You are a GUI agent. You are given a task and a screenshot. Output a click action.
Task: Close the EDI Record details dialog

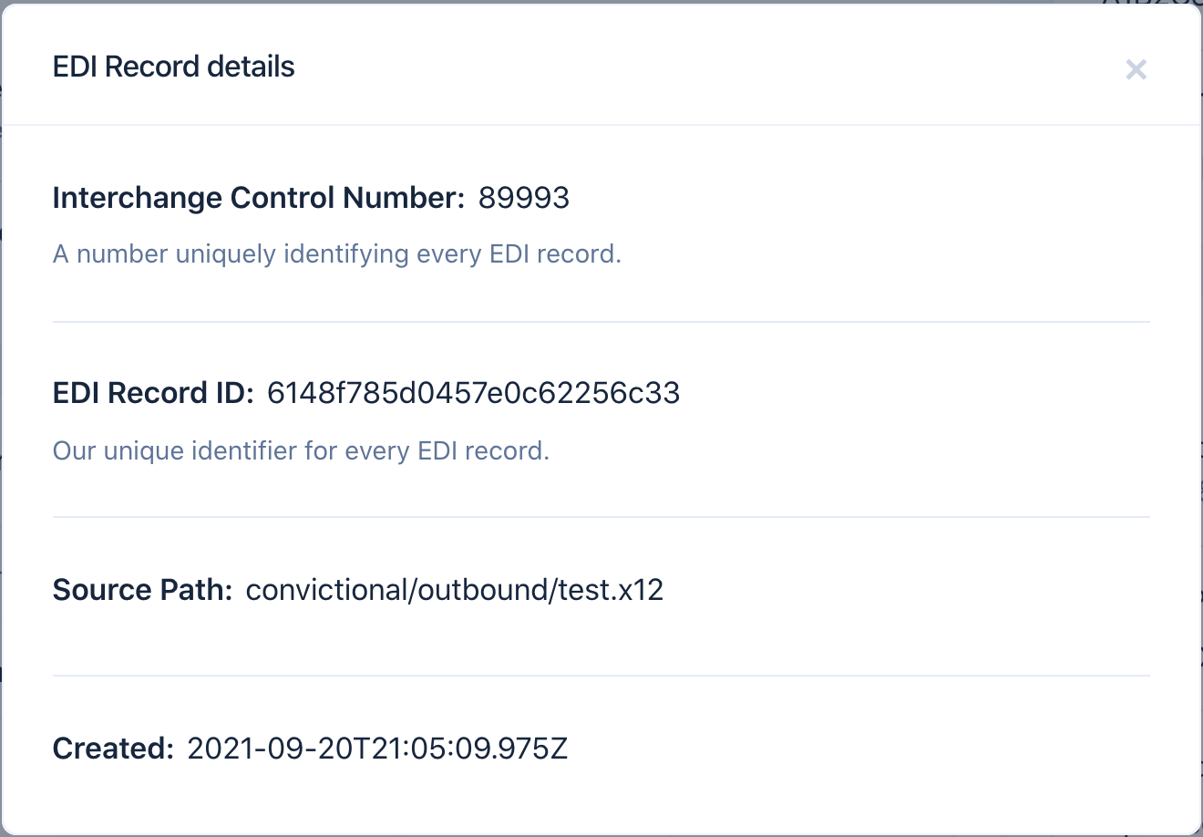pyautogui.click(x=1136, y=69)
